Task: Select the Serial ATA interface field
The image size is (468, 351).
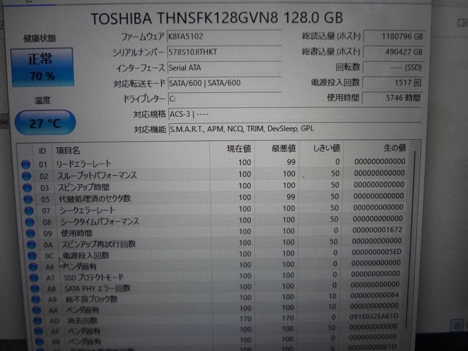Action: coord(224,68)
